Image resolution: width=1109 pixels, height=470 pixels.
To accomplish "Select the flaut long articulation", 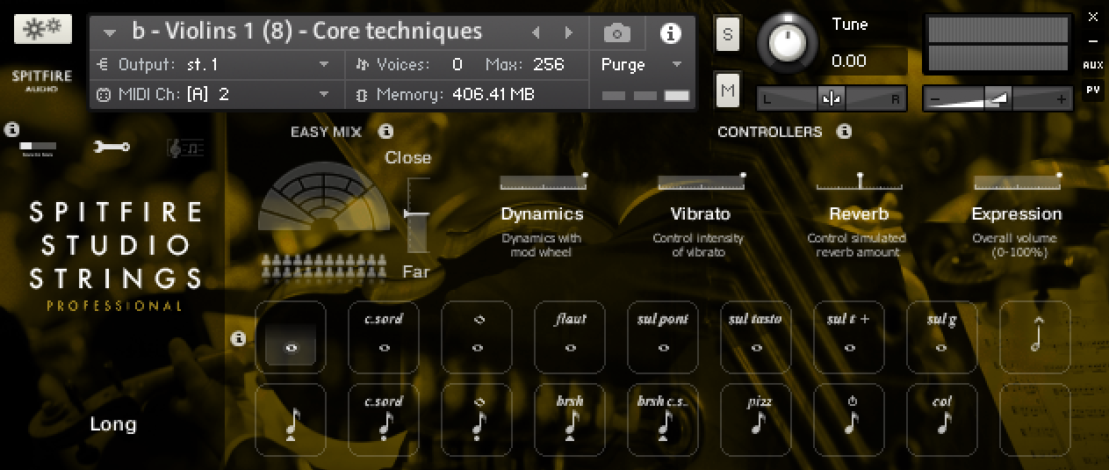I will (x=570, y=337).
